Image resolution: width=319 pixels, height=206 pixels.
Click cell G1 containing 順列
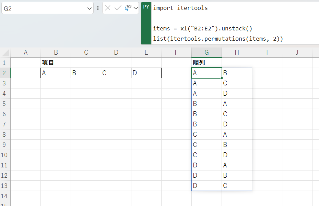[x=206, y=63]
